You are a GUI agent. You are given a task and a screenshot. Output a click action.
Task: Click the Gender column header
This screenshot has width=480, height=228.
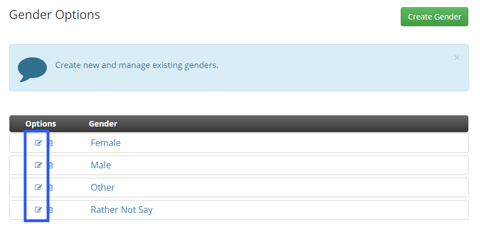[103, 124]
